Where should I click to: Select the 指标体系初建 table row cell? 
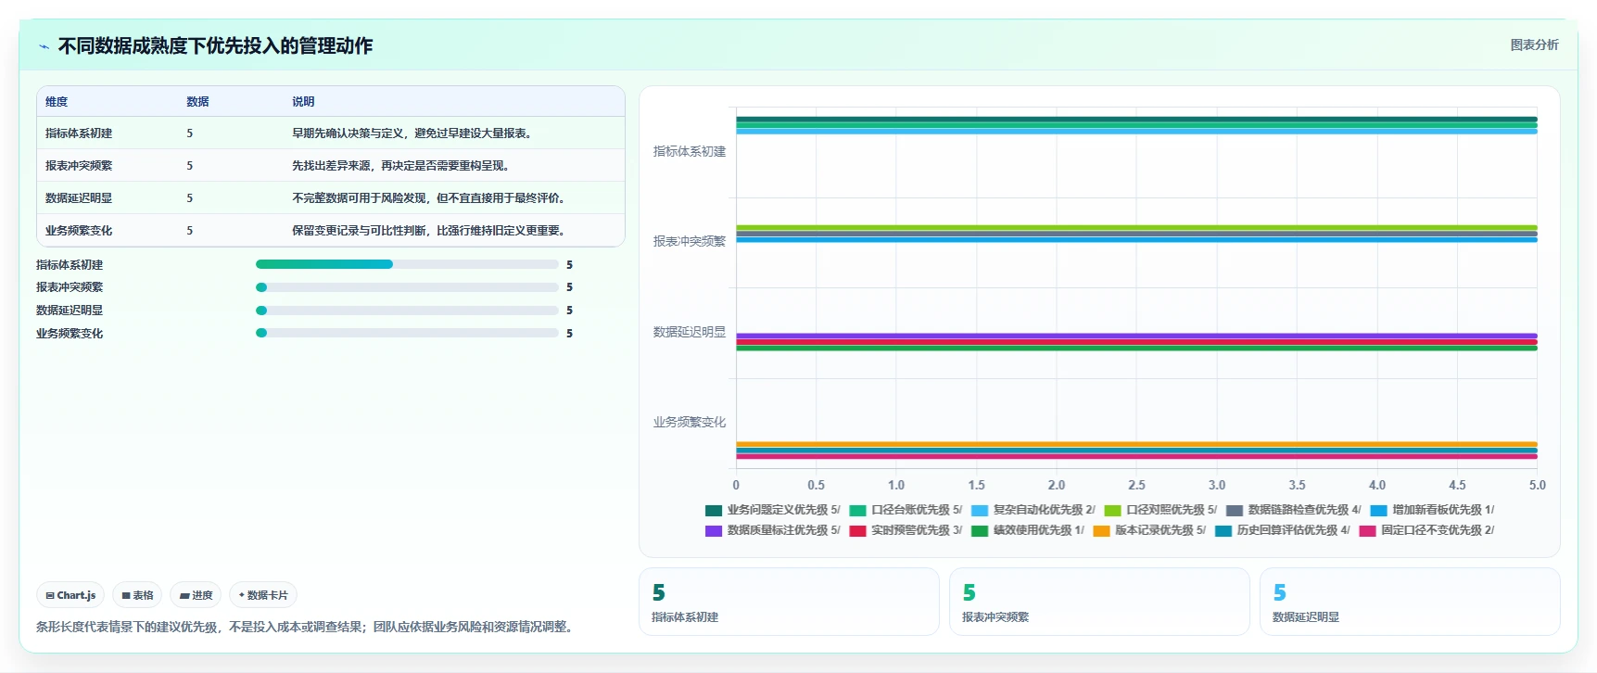[79, 133]
